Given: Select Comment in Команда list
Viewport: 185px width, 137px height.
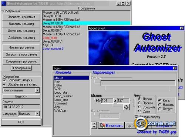Looking at the screenshot, I should (71, 103).
